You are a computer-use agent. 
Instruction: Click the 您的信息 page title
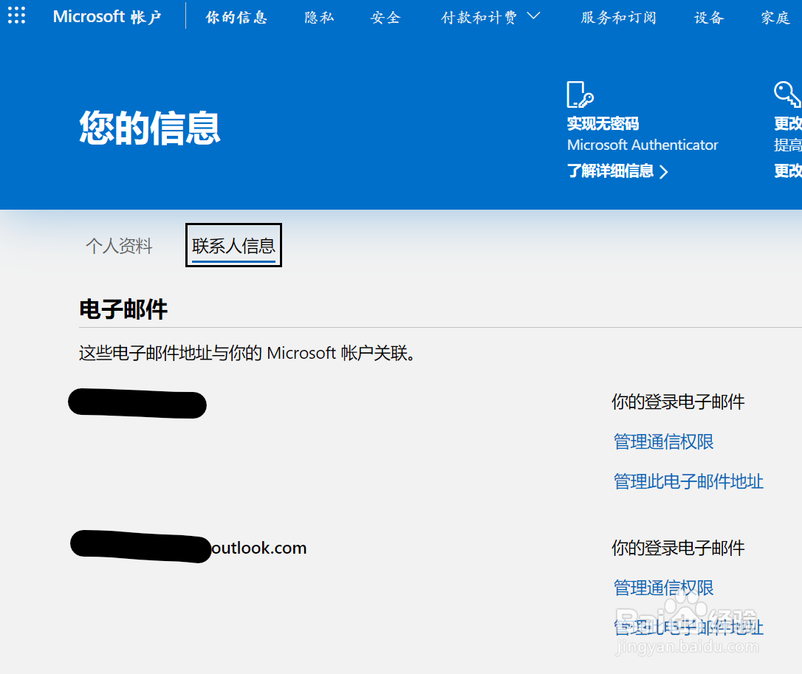[150, 128]
